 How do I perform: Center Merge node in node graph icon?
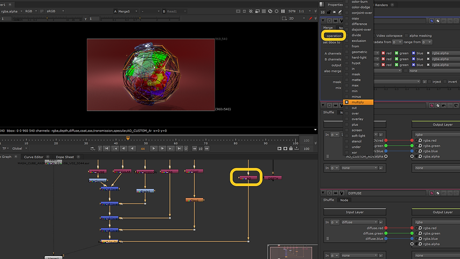pos(329,21)
